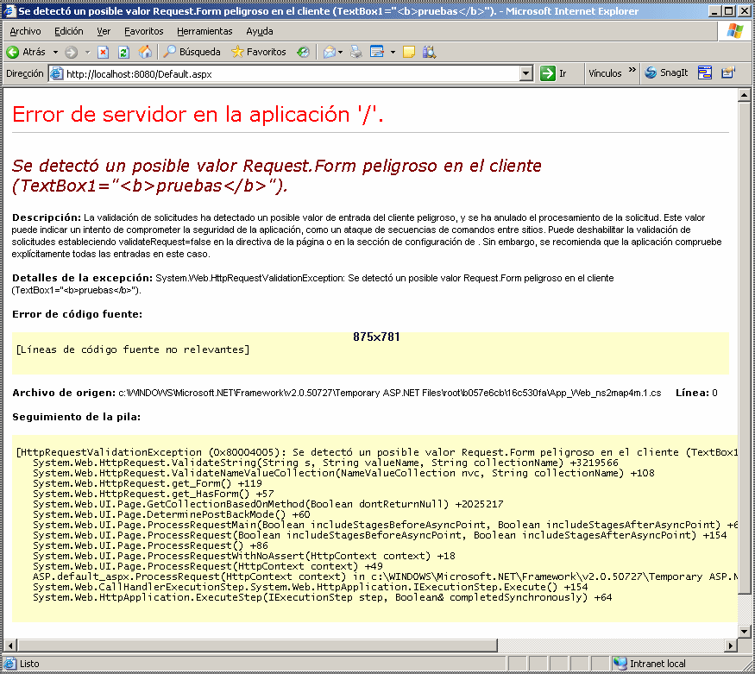Click the 'Línea:' label
The height and width of the screenshot is (674, 755).
click(x=692, y=393)
